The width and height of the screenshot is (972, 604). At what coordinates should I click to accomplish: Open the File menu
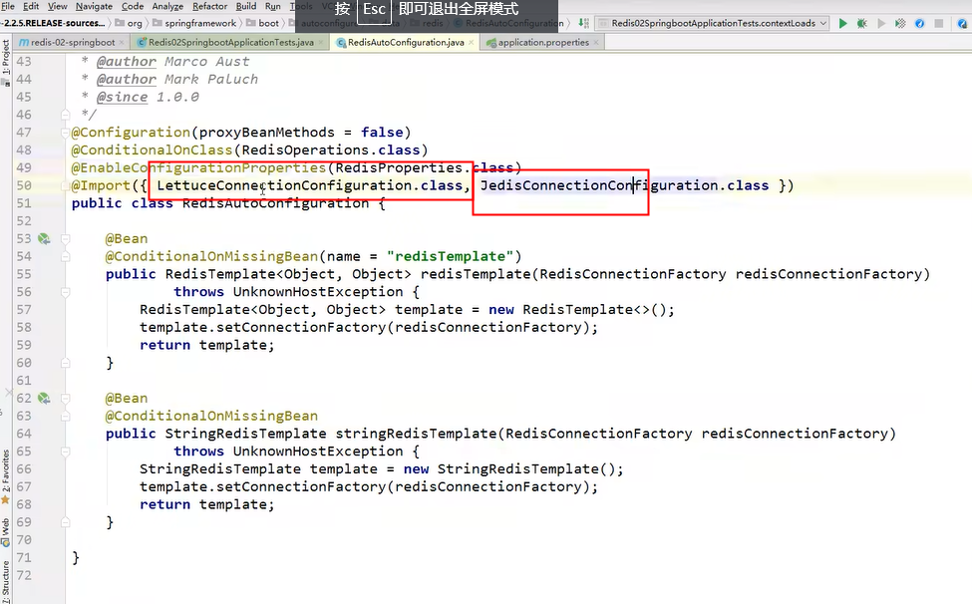(7, 6)
